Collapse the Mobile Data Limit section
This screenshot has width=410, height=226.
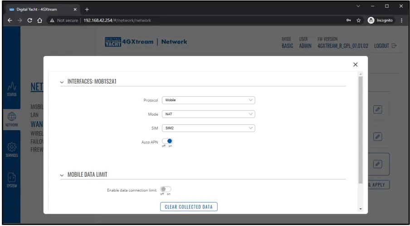tap(62, 175)
